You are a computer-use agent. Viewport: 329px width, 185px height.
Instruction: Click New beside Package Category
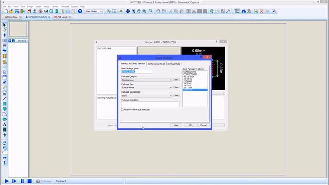176,80
